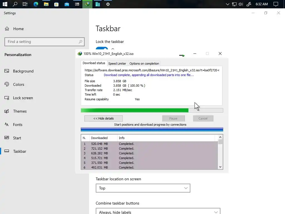Click the Pause download button
Viewport: 285px width, 214px height.
click(173, 118)
